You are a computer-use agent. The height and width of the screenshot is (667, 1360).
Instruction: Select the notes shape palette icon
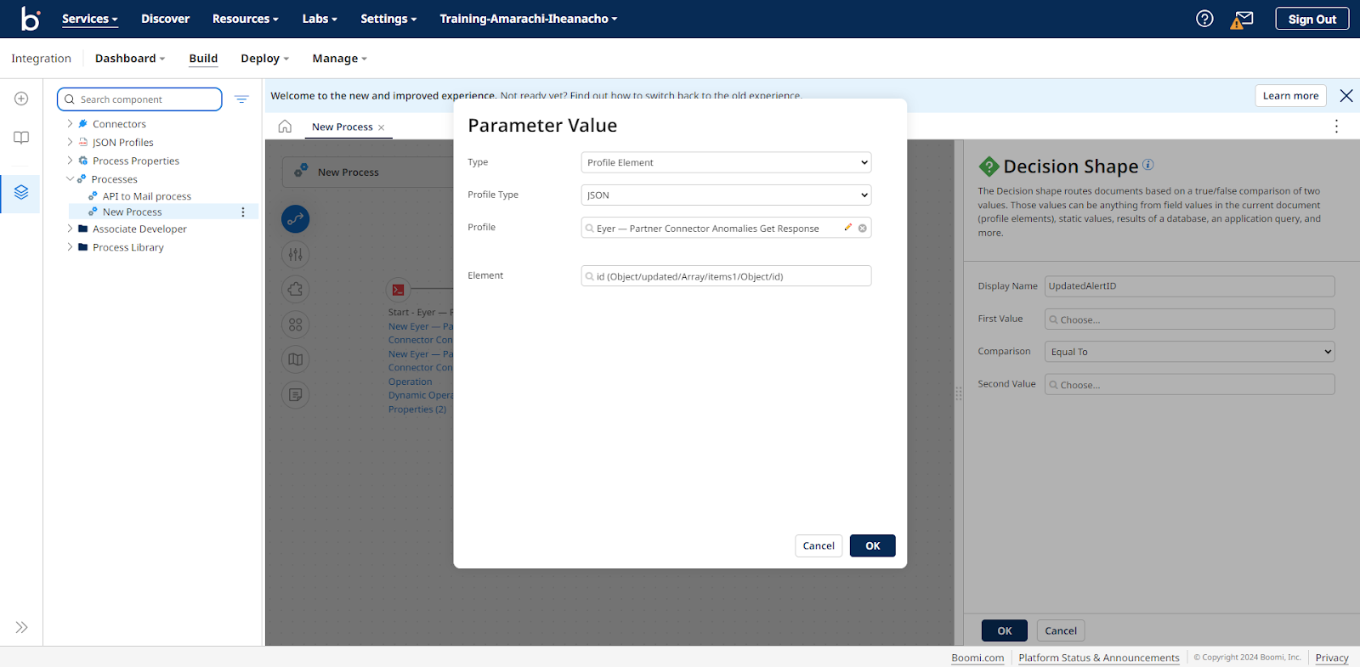coord(295,394)
